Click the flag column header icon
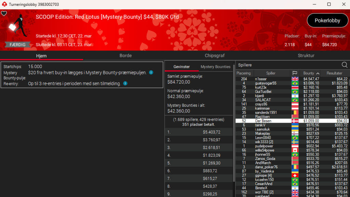The height and width of the screenshot is (197, 350). point(295,73)
